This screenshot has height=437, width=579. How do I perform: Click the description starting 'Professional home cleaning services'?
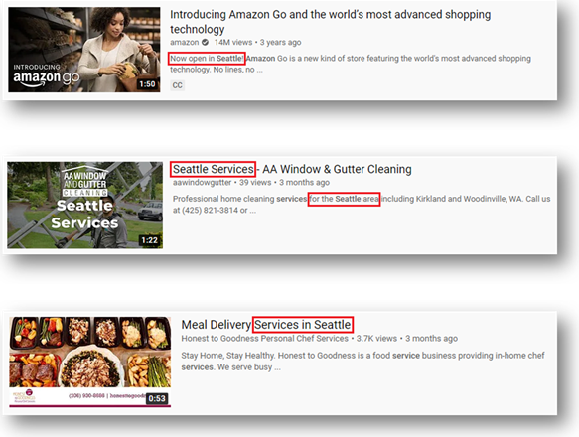pos(362,205)
